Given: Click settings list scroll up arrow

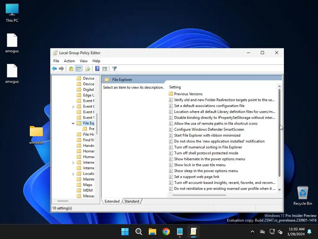Looking at the screenshot, I should click(x=279, y=87).
